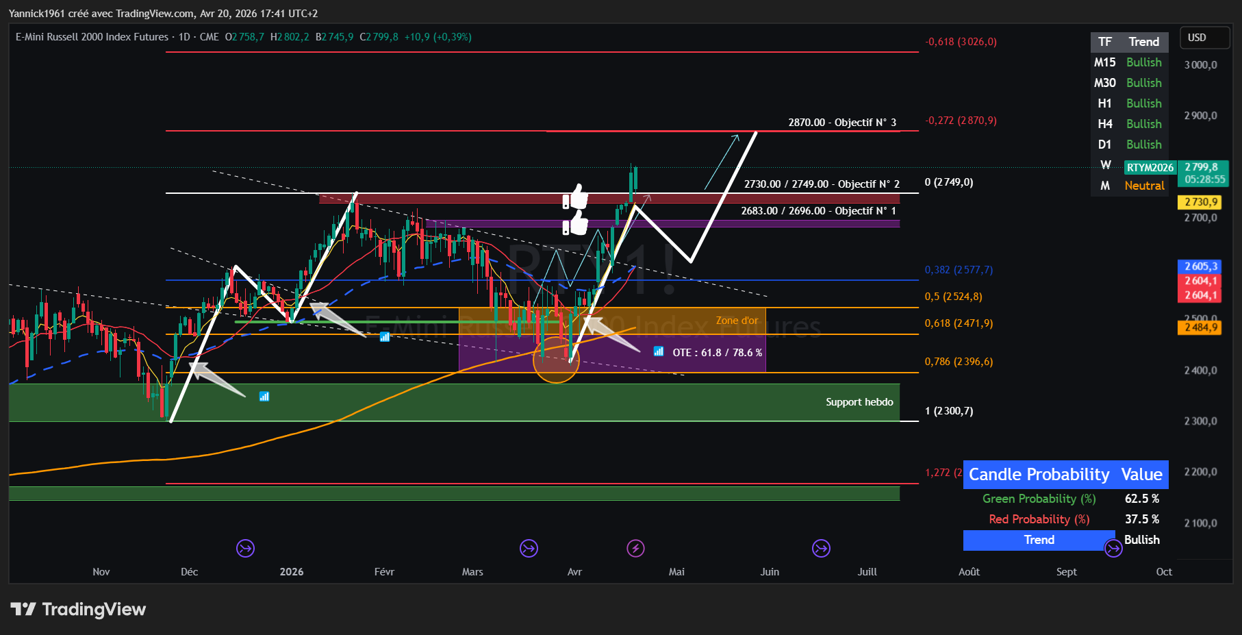Screen dimensions: 1242x635
Task: Click the TradingView logo
Action: (x=78, y=609)
